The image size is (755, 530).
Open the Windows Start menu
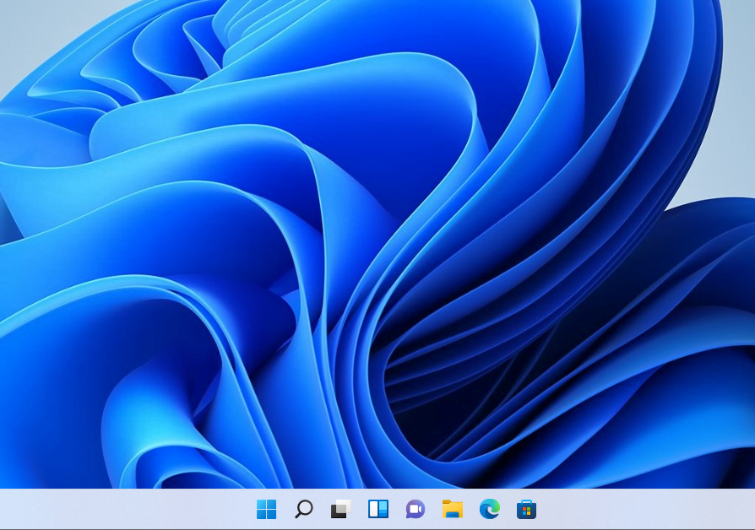[x=266, y=509]
